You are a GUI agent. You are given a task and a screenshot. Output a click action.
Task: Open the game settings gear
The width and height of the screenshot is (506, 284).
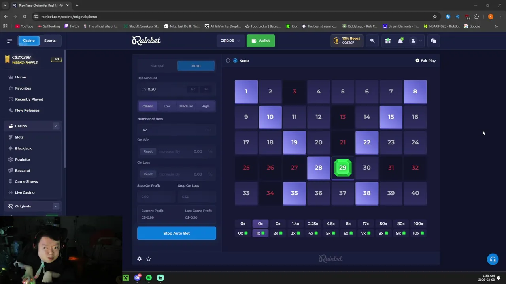(139, 259)
